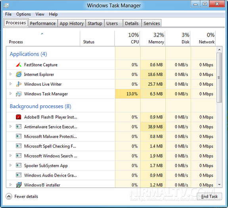Click the End Task button
Screen dimensions: 228x208
(x=209, y=196)
